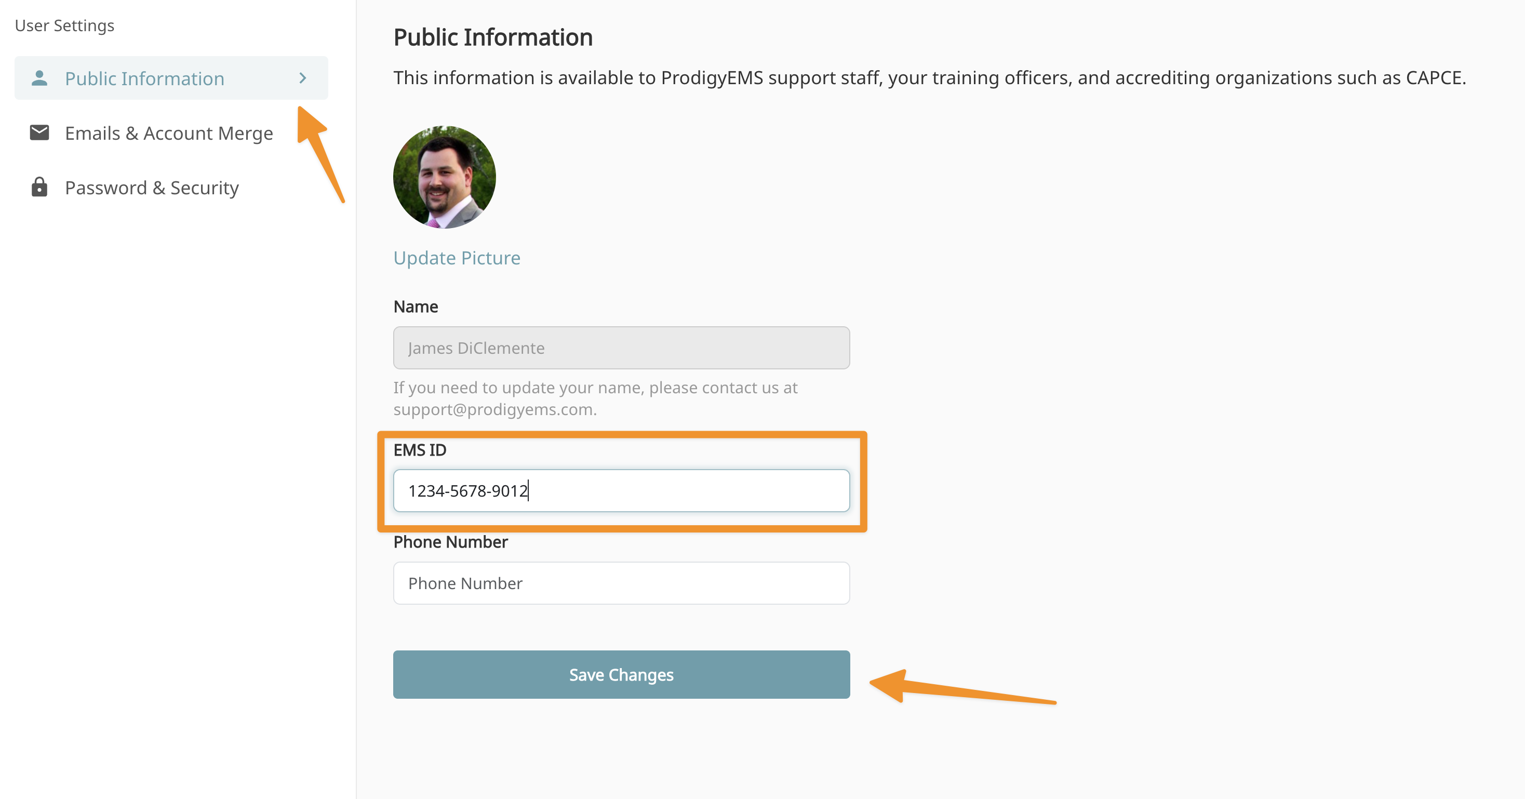Viewport: 1525px width, 799px height.
Task: Click into the Phone Number text box
Action: tap(621, 583)
